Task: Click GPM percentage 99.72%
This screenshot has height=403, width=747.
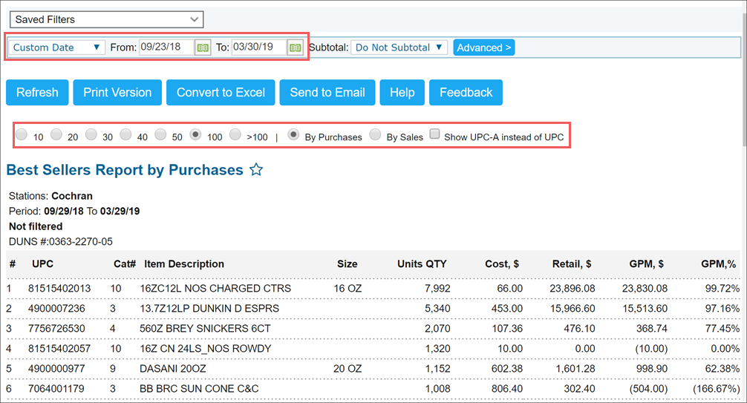Action: coord(722,289)
